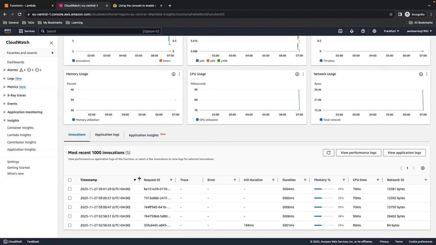Close the CloudWatch navigation panel
Image resolution: width=436 pixels, height=245 pixels.
[51, 43]
